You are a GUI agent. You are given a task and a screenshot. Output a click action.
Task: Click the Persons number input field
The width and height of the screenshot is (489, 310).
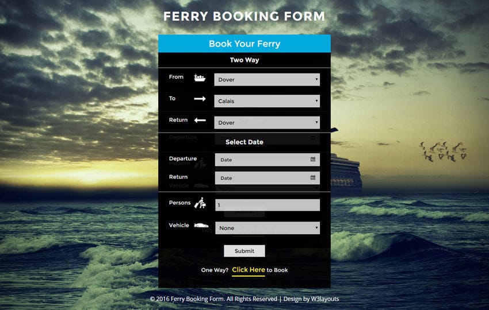[x=268, y=205]
